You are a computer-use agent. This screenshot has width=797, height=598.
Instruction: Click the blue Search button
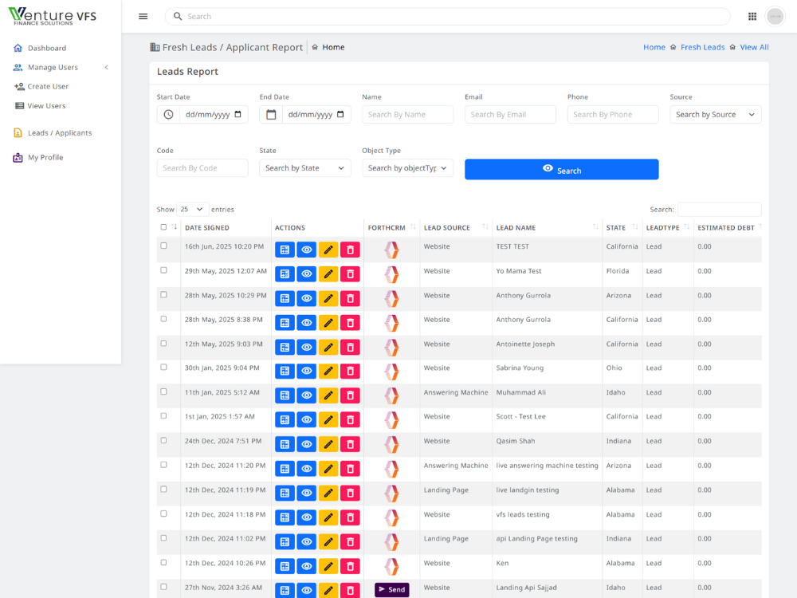tap(562, 169)
